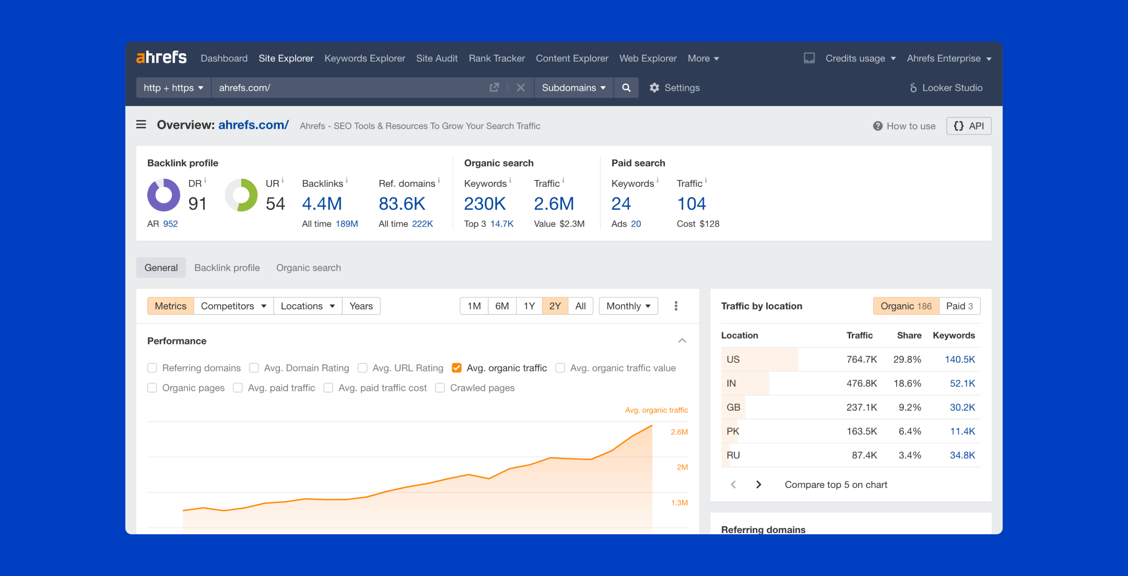
Task: Go to next locations page arrow
Action: [x=758, y=485]
